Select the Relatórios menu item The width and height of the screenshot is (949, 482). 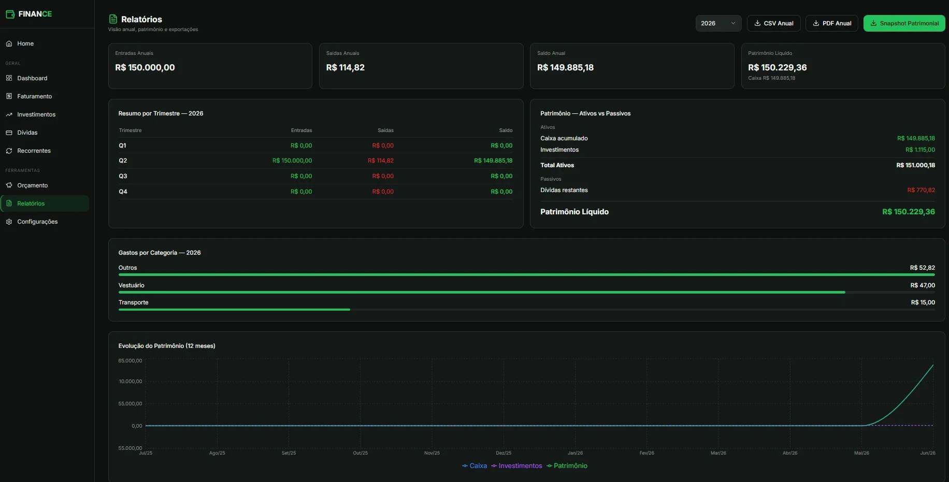45,203
